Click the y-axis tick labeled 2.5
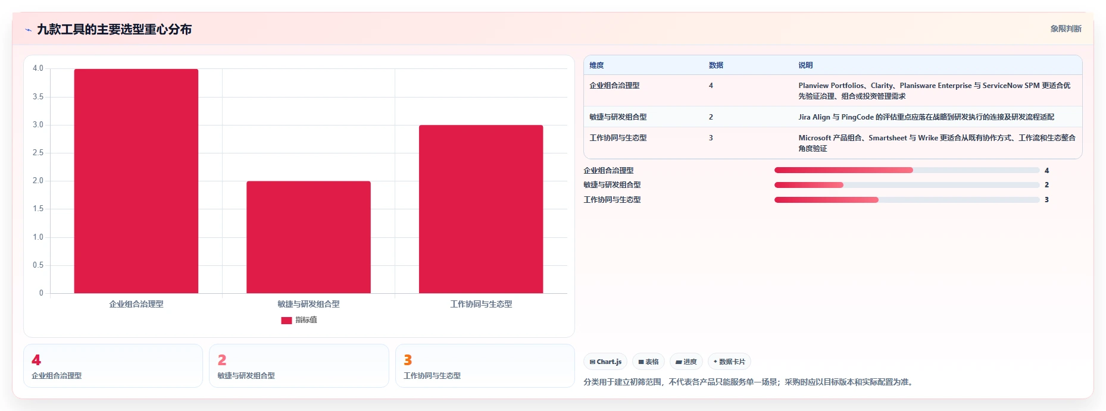The width and height of the screenshot is (1106, 411). [38, 153]
